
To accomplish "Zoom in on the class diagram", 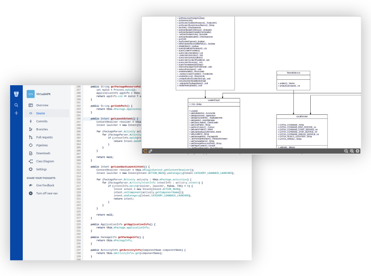I will pyautogui.click(x=352, y=151).
